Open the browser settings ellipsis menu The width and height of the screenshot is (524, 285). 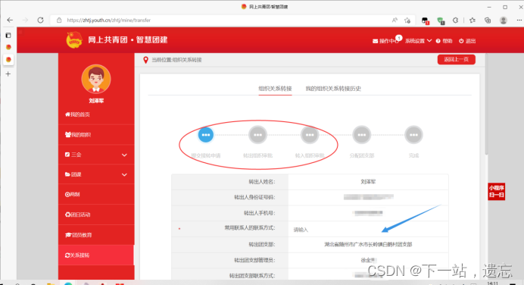(519, 20)
